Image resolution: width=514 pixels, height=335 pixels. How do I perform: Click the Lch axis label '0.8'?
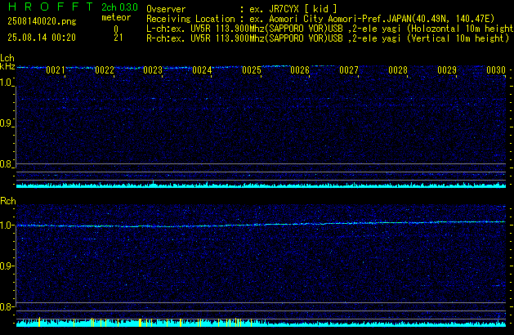pyautogui.click(x=6, y=164)
